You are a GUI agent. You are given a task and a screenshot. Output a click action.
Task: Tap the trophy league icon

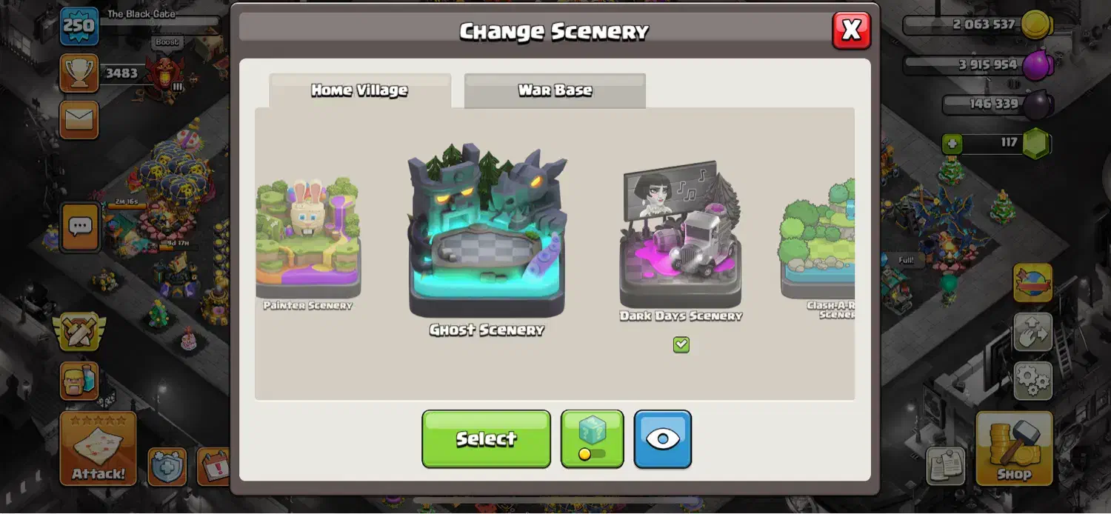[79, 73]
